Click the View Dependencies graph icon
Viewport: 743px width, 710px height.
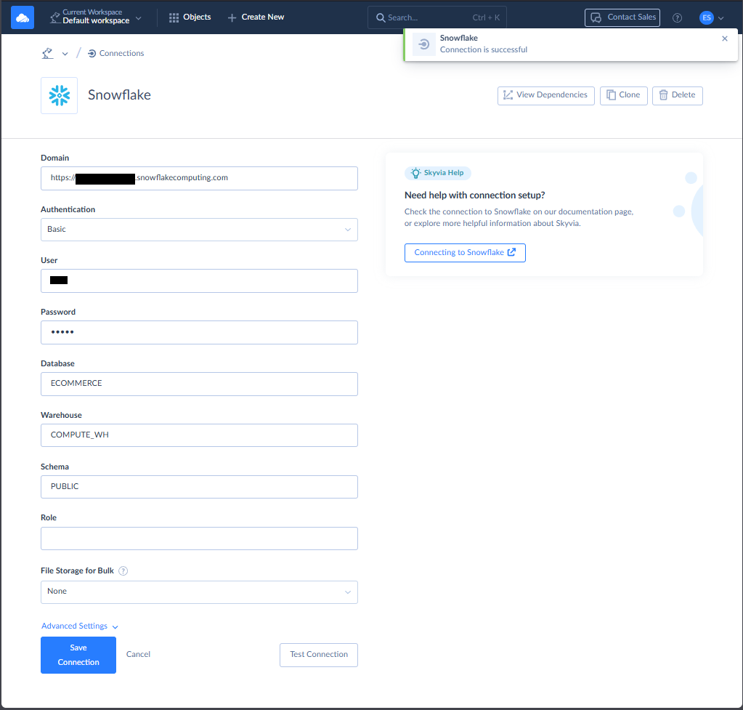[508, 95]
